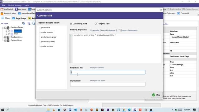
Task: Click the table configuration icon beside gear
Action: (29, 24)
